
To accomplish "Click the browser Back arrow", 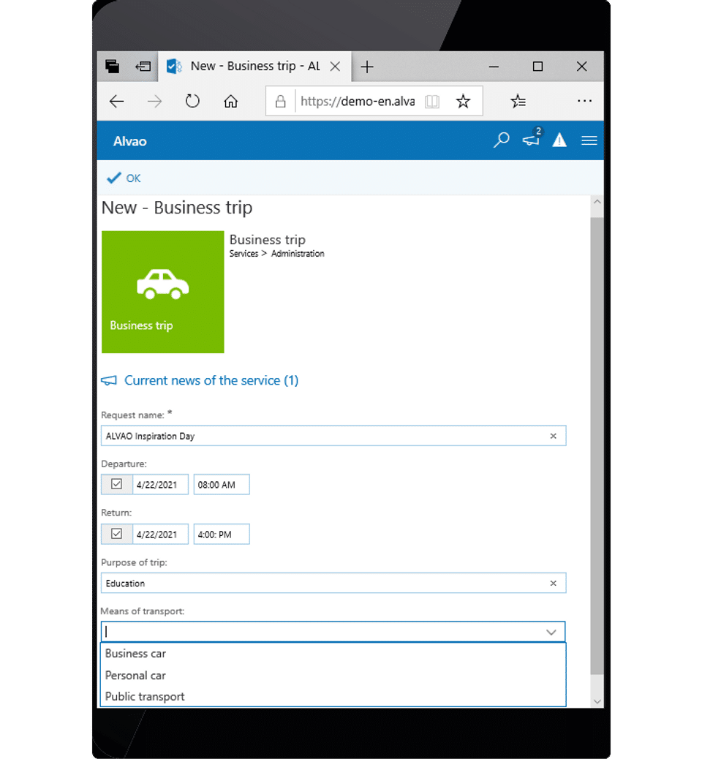I will 117,101.
